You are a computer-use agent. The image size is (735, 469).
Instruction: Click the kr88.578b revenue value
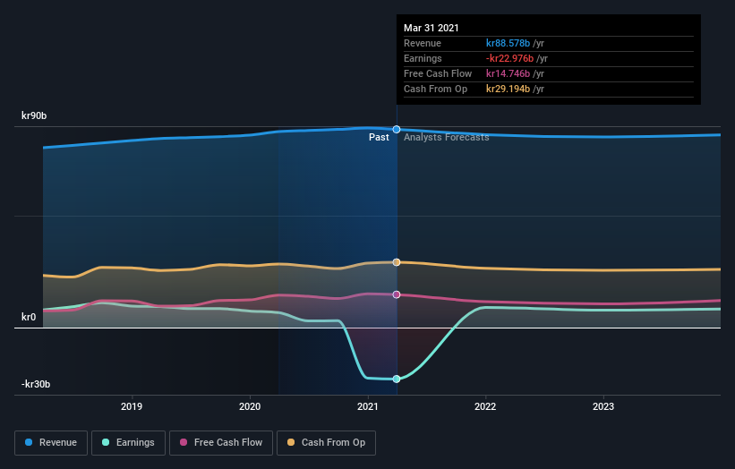[509, 43]
